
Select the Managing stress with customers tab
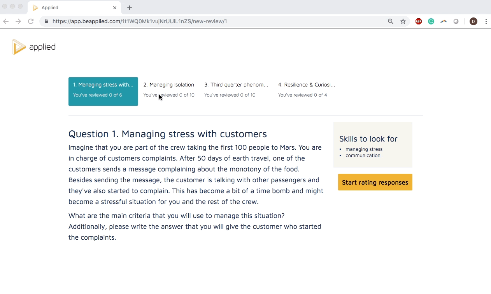pyautogui.click(x=103, y=91)
